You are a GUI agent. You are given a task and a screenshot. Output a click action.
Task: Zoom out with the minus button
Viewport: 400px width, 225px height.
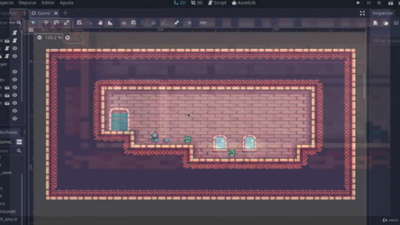[39, 37]
